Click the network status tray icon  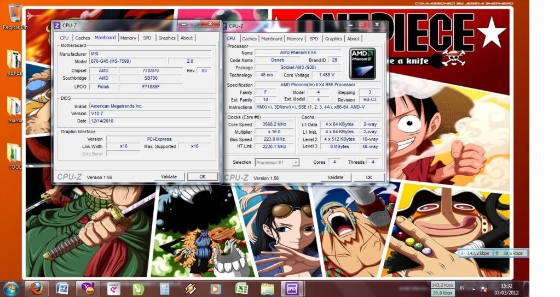[x=484, y=289]
